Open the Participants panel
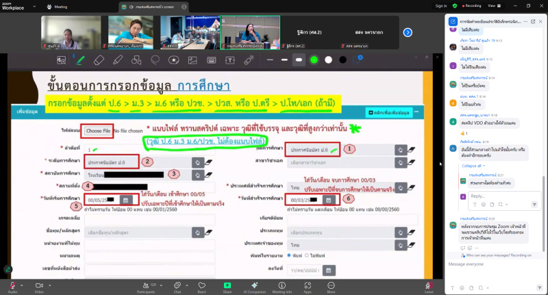The image size is (548, 295). 145,285
